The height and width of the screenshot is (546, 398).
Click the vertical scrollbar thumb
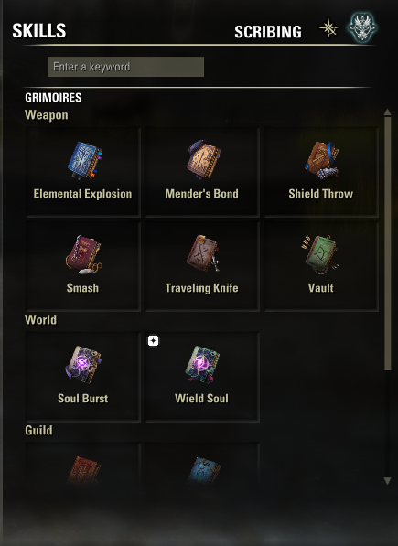pyautogui.click(x=388, y=244)
